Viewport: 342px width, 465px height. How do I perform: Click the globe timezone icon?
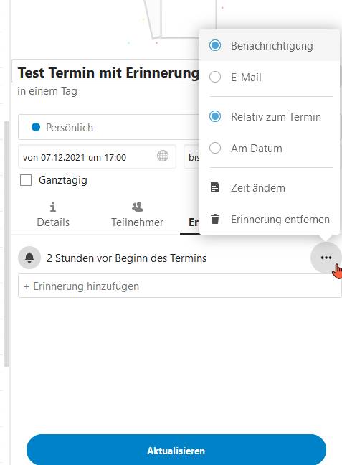tap(163, 156)
